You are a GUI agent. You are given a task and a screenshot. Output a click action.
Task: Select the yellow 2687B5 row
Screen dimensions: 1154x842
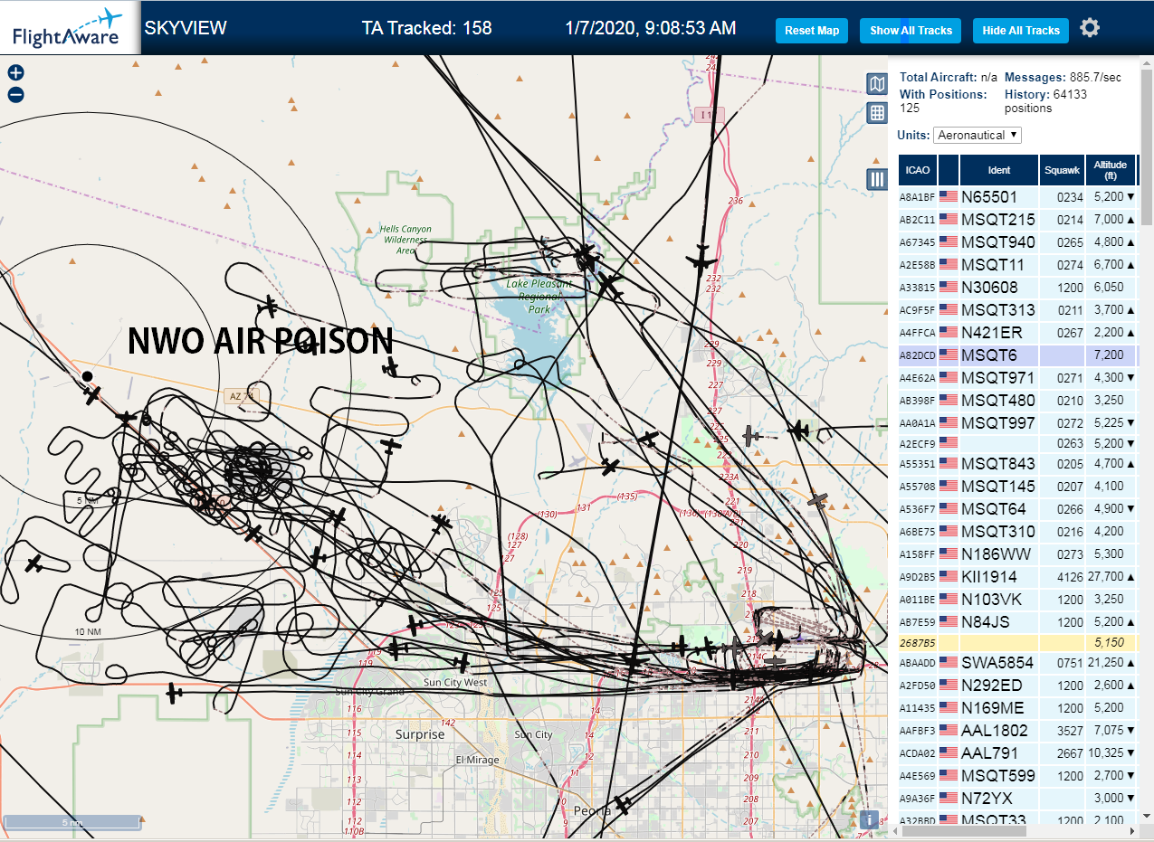1017,642
